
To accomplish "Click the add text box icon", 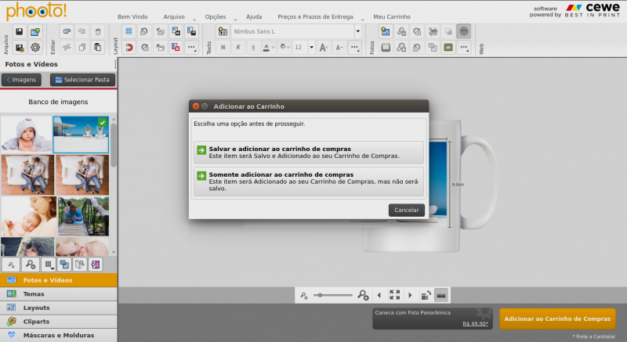I will click(x=223, y=31).
